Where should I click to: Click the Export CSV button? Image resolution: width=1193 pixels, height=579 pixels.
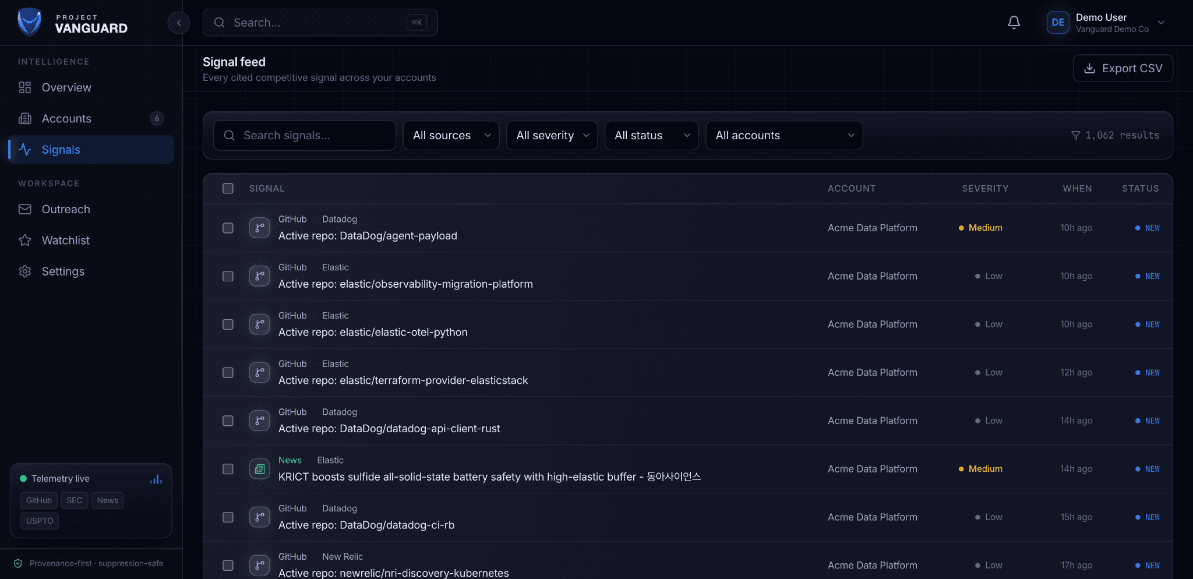pyautogui.click(x=1123, y=68)
